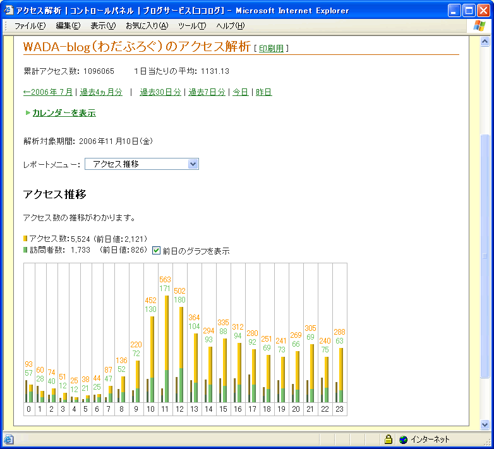Click the Internet Explorer title bar icon
This screenshot has height=449, width=494.
click(9, 11)
